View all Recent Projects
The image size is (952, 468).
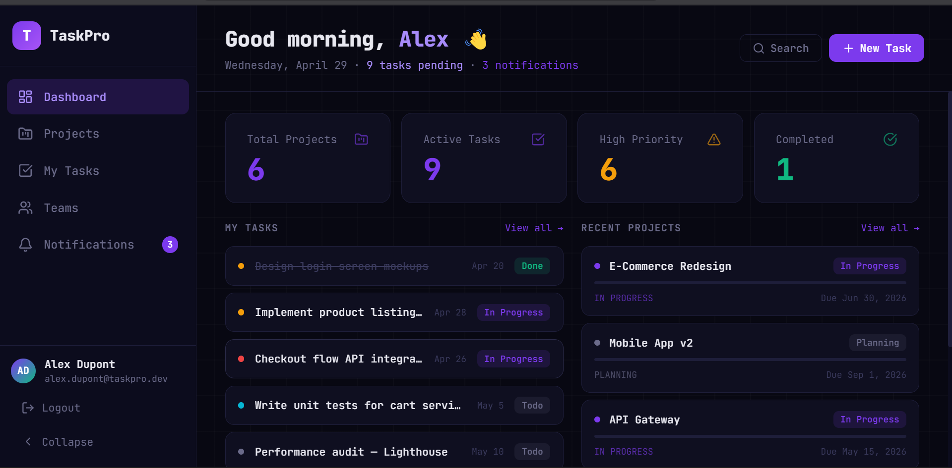point(890,228)
